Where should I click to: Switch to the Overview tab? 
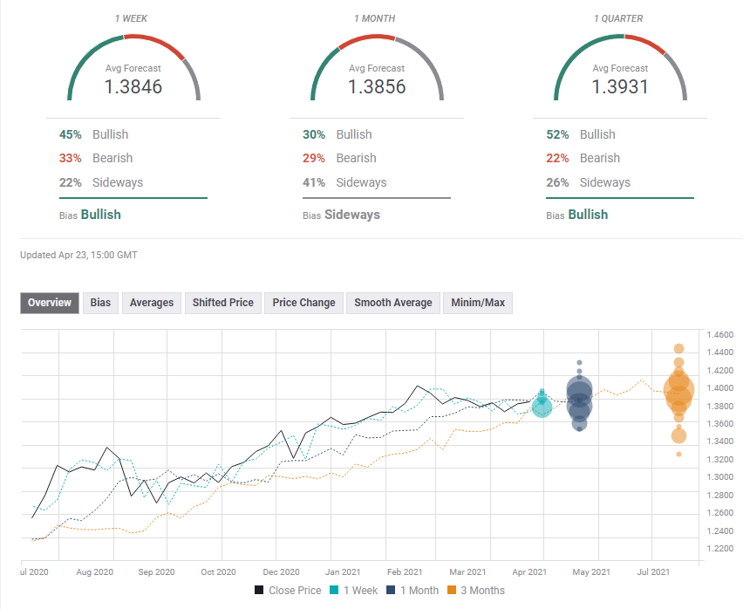point(50,303)
